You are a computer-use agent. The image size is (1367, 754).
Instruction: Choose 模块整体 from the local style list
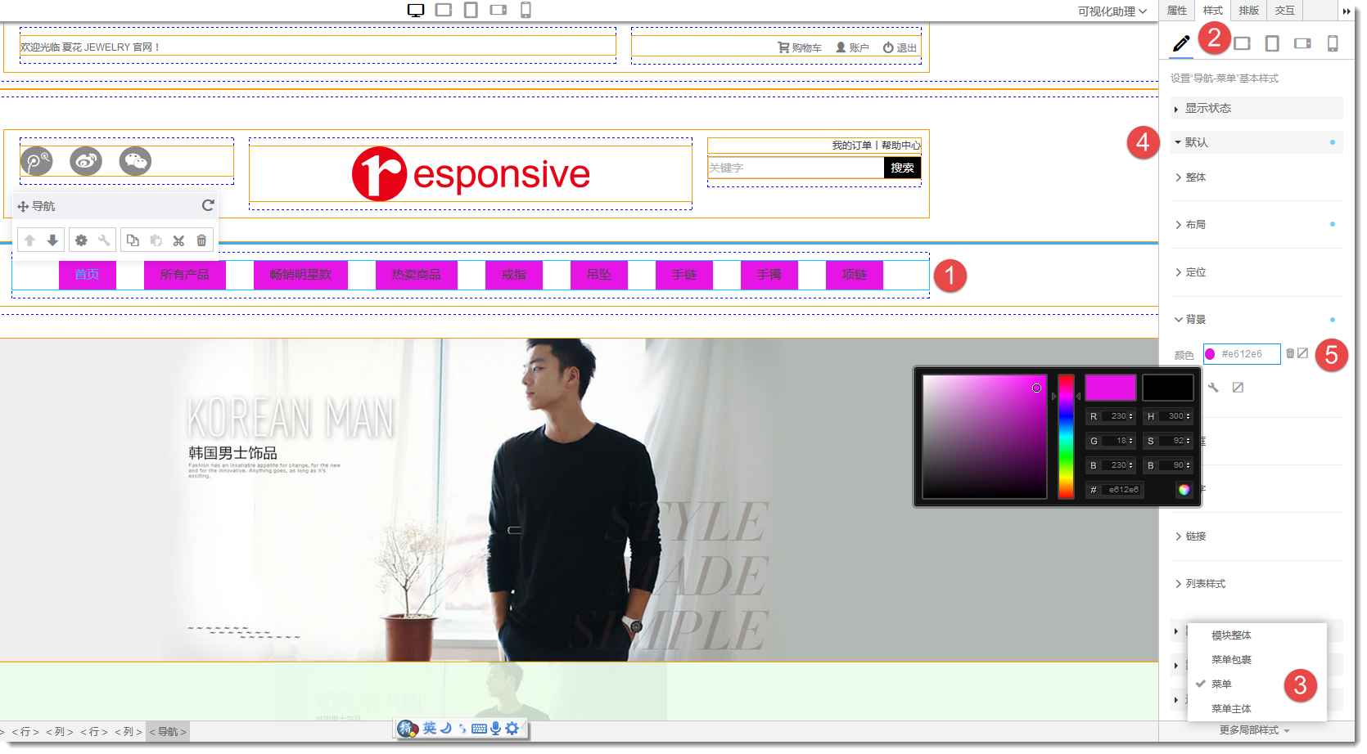(1231, 635)
